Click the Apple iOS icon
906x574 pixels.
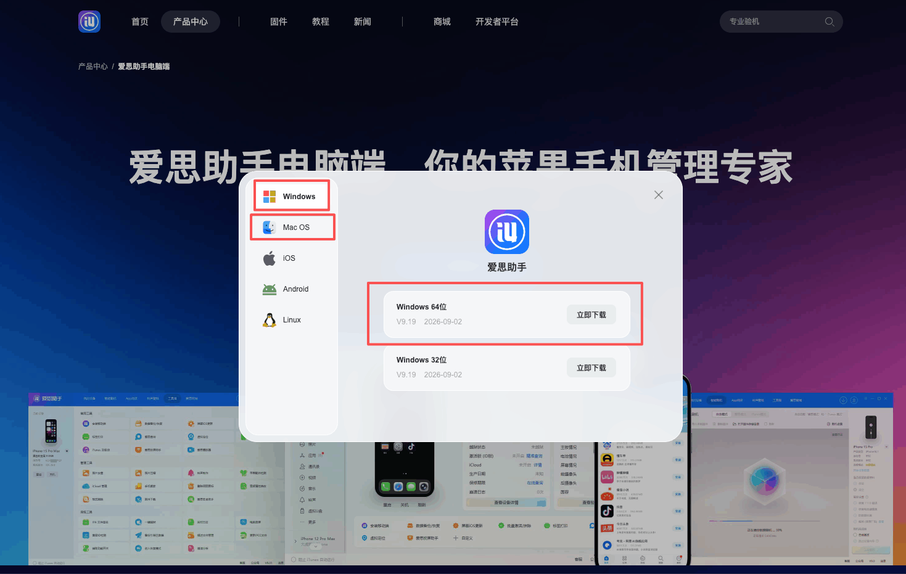(270, 258)
